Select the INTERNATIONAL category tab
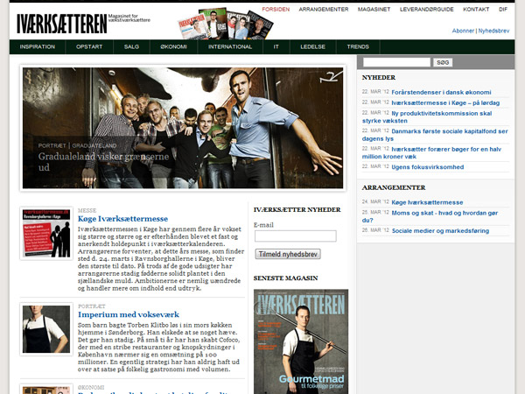 coord(229,46)
